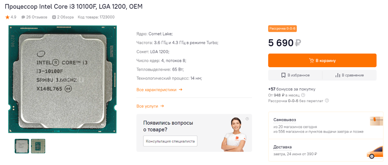The height and width of the screenshot is (165, 388).
Task: Open the main processor product image
Action: (x=63, y=80)
